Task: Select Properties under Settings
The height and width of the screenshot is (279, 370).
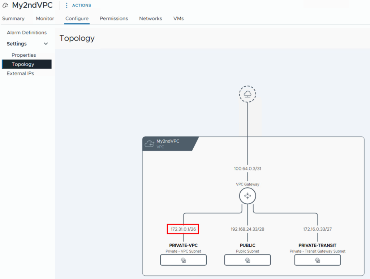Action: 24,55
